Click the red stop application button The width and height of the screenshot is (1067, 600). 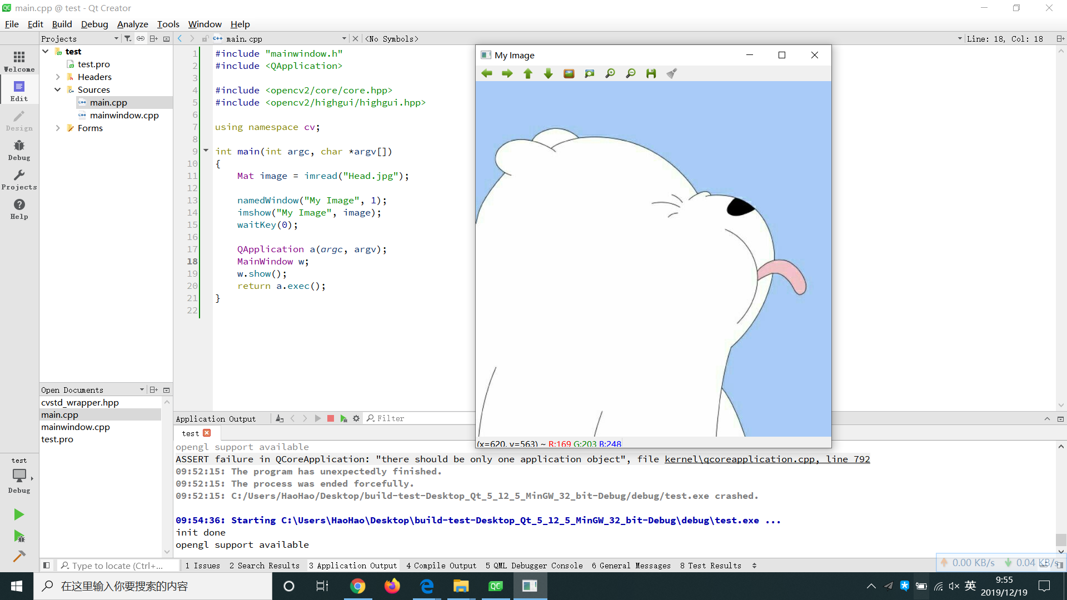pos(331,418)
